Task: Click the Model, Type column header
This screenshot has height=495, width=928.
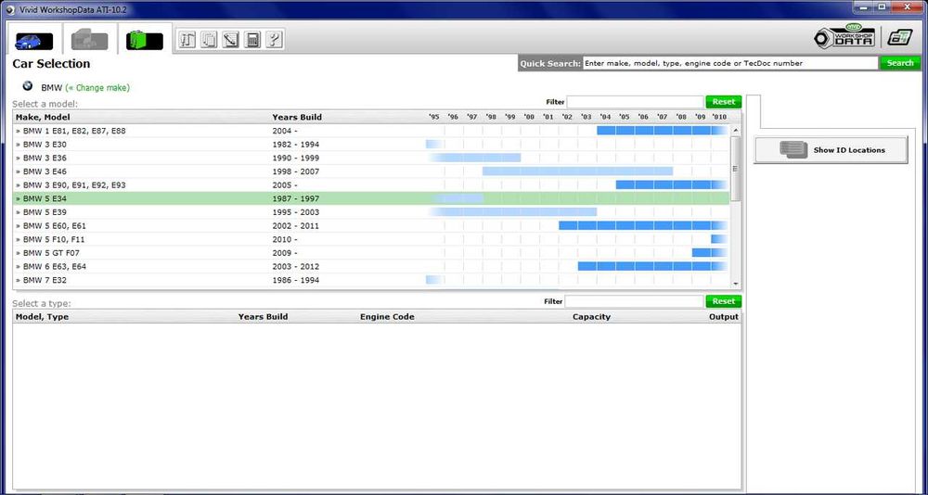Action: 42,317
